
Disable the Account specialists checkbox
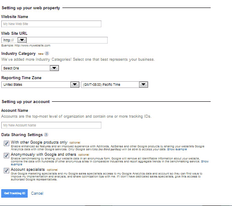click(x=6, y=170)
